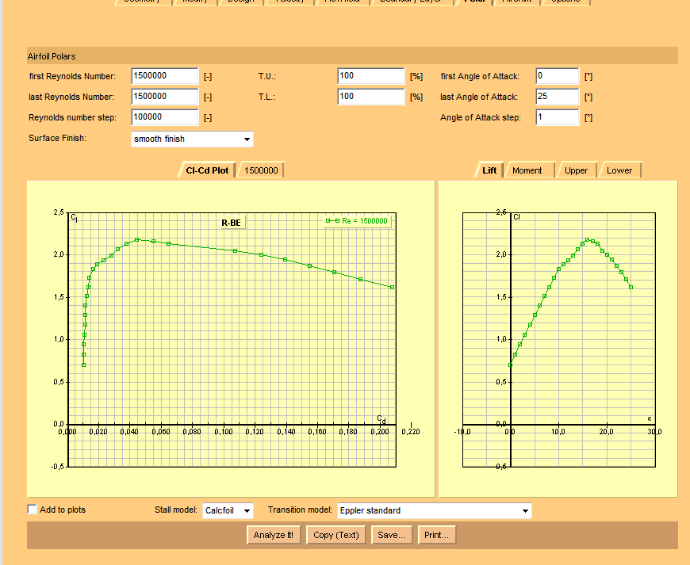
Task: Switch to the Lift tab
Action: click(x=489, y=170)
